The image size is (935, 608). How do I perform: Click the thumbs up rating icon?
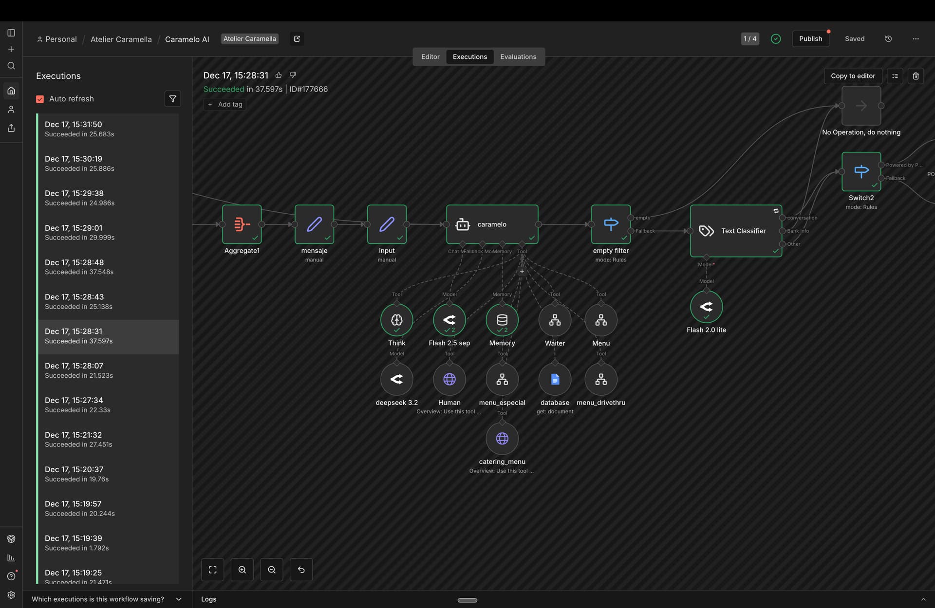(x=279, y=75)
